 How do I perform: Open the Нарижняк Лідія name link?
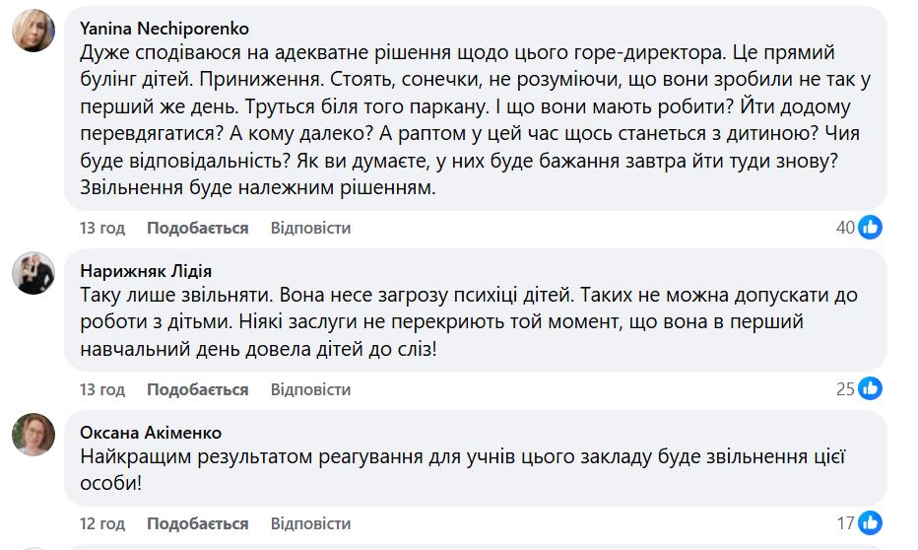click(146, 271)
